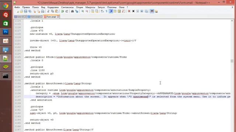Screen dimensions: 236x132
Task: Toggle word wrap toolbar button
Action: pyautogui.click(x=102, y=11)
